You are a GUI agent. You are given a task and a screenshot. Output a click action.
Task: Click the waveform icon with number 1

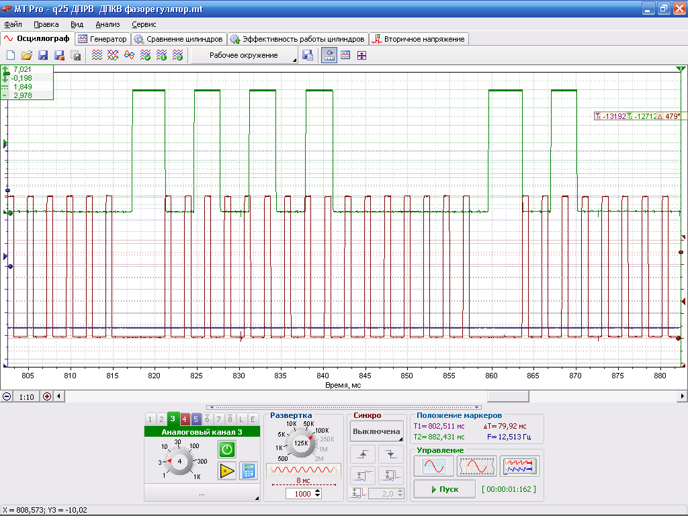[161, 55]
